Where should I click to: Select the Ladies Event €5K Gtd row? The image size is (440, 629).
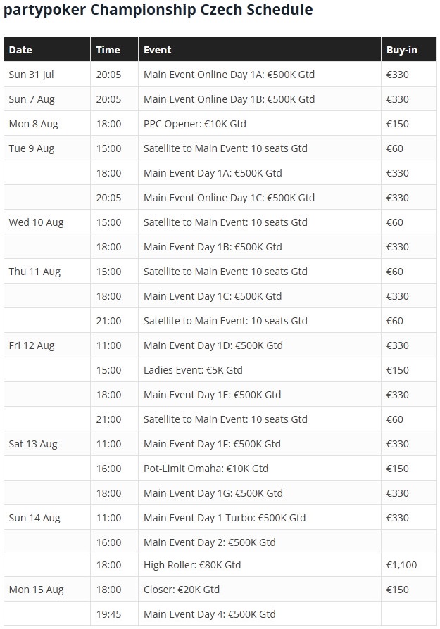[220, 370]
